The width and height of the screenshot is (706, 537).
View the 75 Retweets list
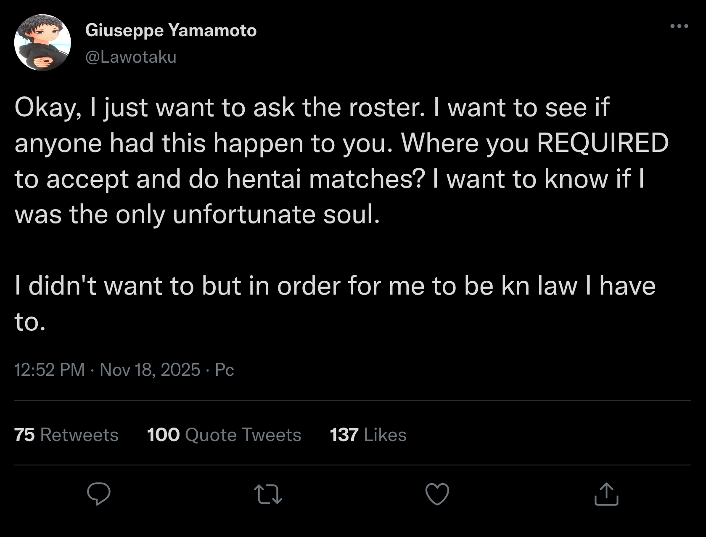click(66, 435)
